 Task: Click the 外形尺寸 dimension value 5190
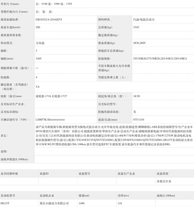click(44, 4)
